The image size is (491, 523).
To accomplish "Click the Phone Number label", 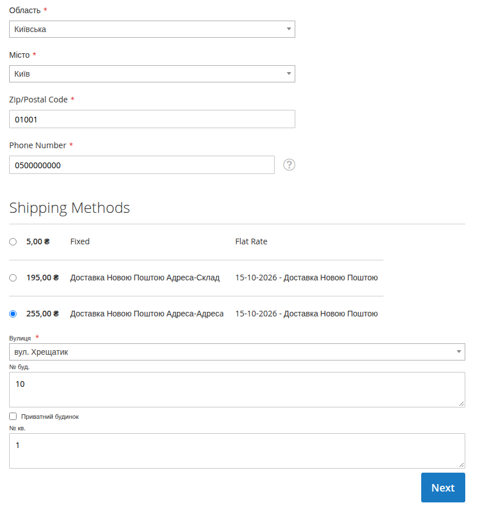I will 38,145.
